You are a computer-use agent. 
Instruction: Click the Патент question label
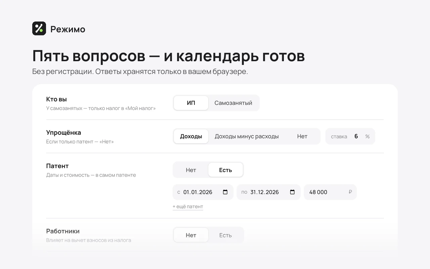(x=57, y=166)
